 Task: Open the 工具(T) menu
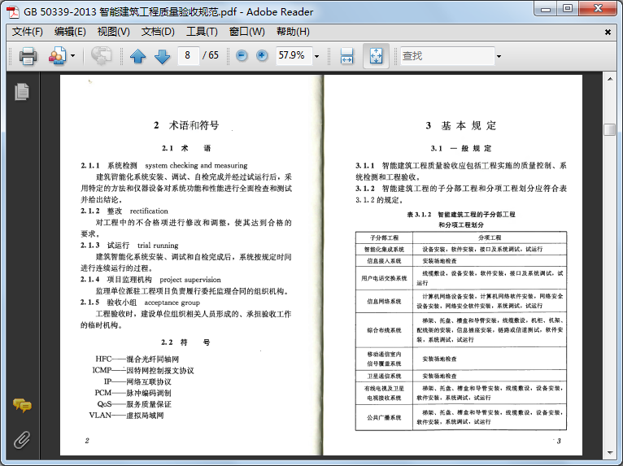(x=202, y=32)
